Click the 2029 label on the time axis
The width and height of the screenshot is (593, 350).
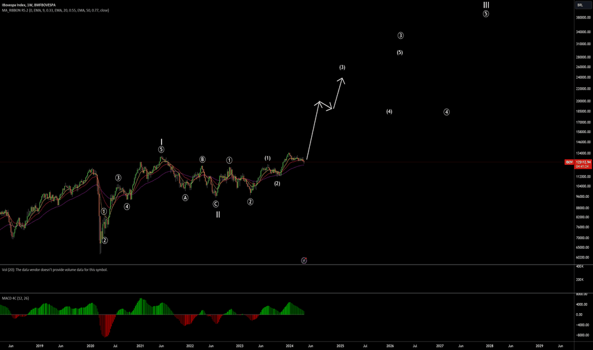point(540,346)
